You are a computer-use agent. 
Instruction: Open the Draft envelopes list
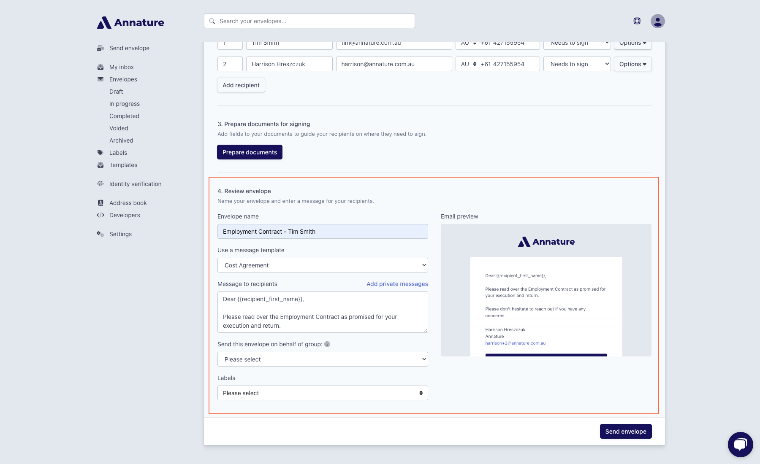click(116, 92)
